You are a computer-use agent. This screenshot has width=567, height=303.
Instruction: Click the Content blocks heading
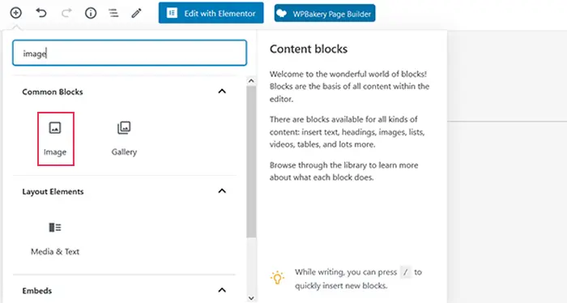pos(309,49)
